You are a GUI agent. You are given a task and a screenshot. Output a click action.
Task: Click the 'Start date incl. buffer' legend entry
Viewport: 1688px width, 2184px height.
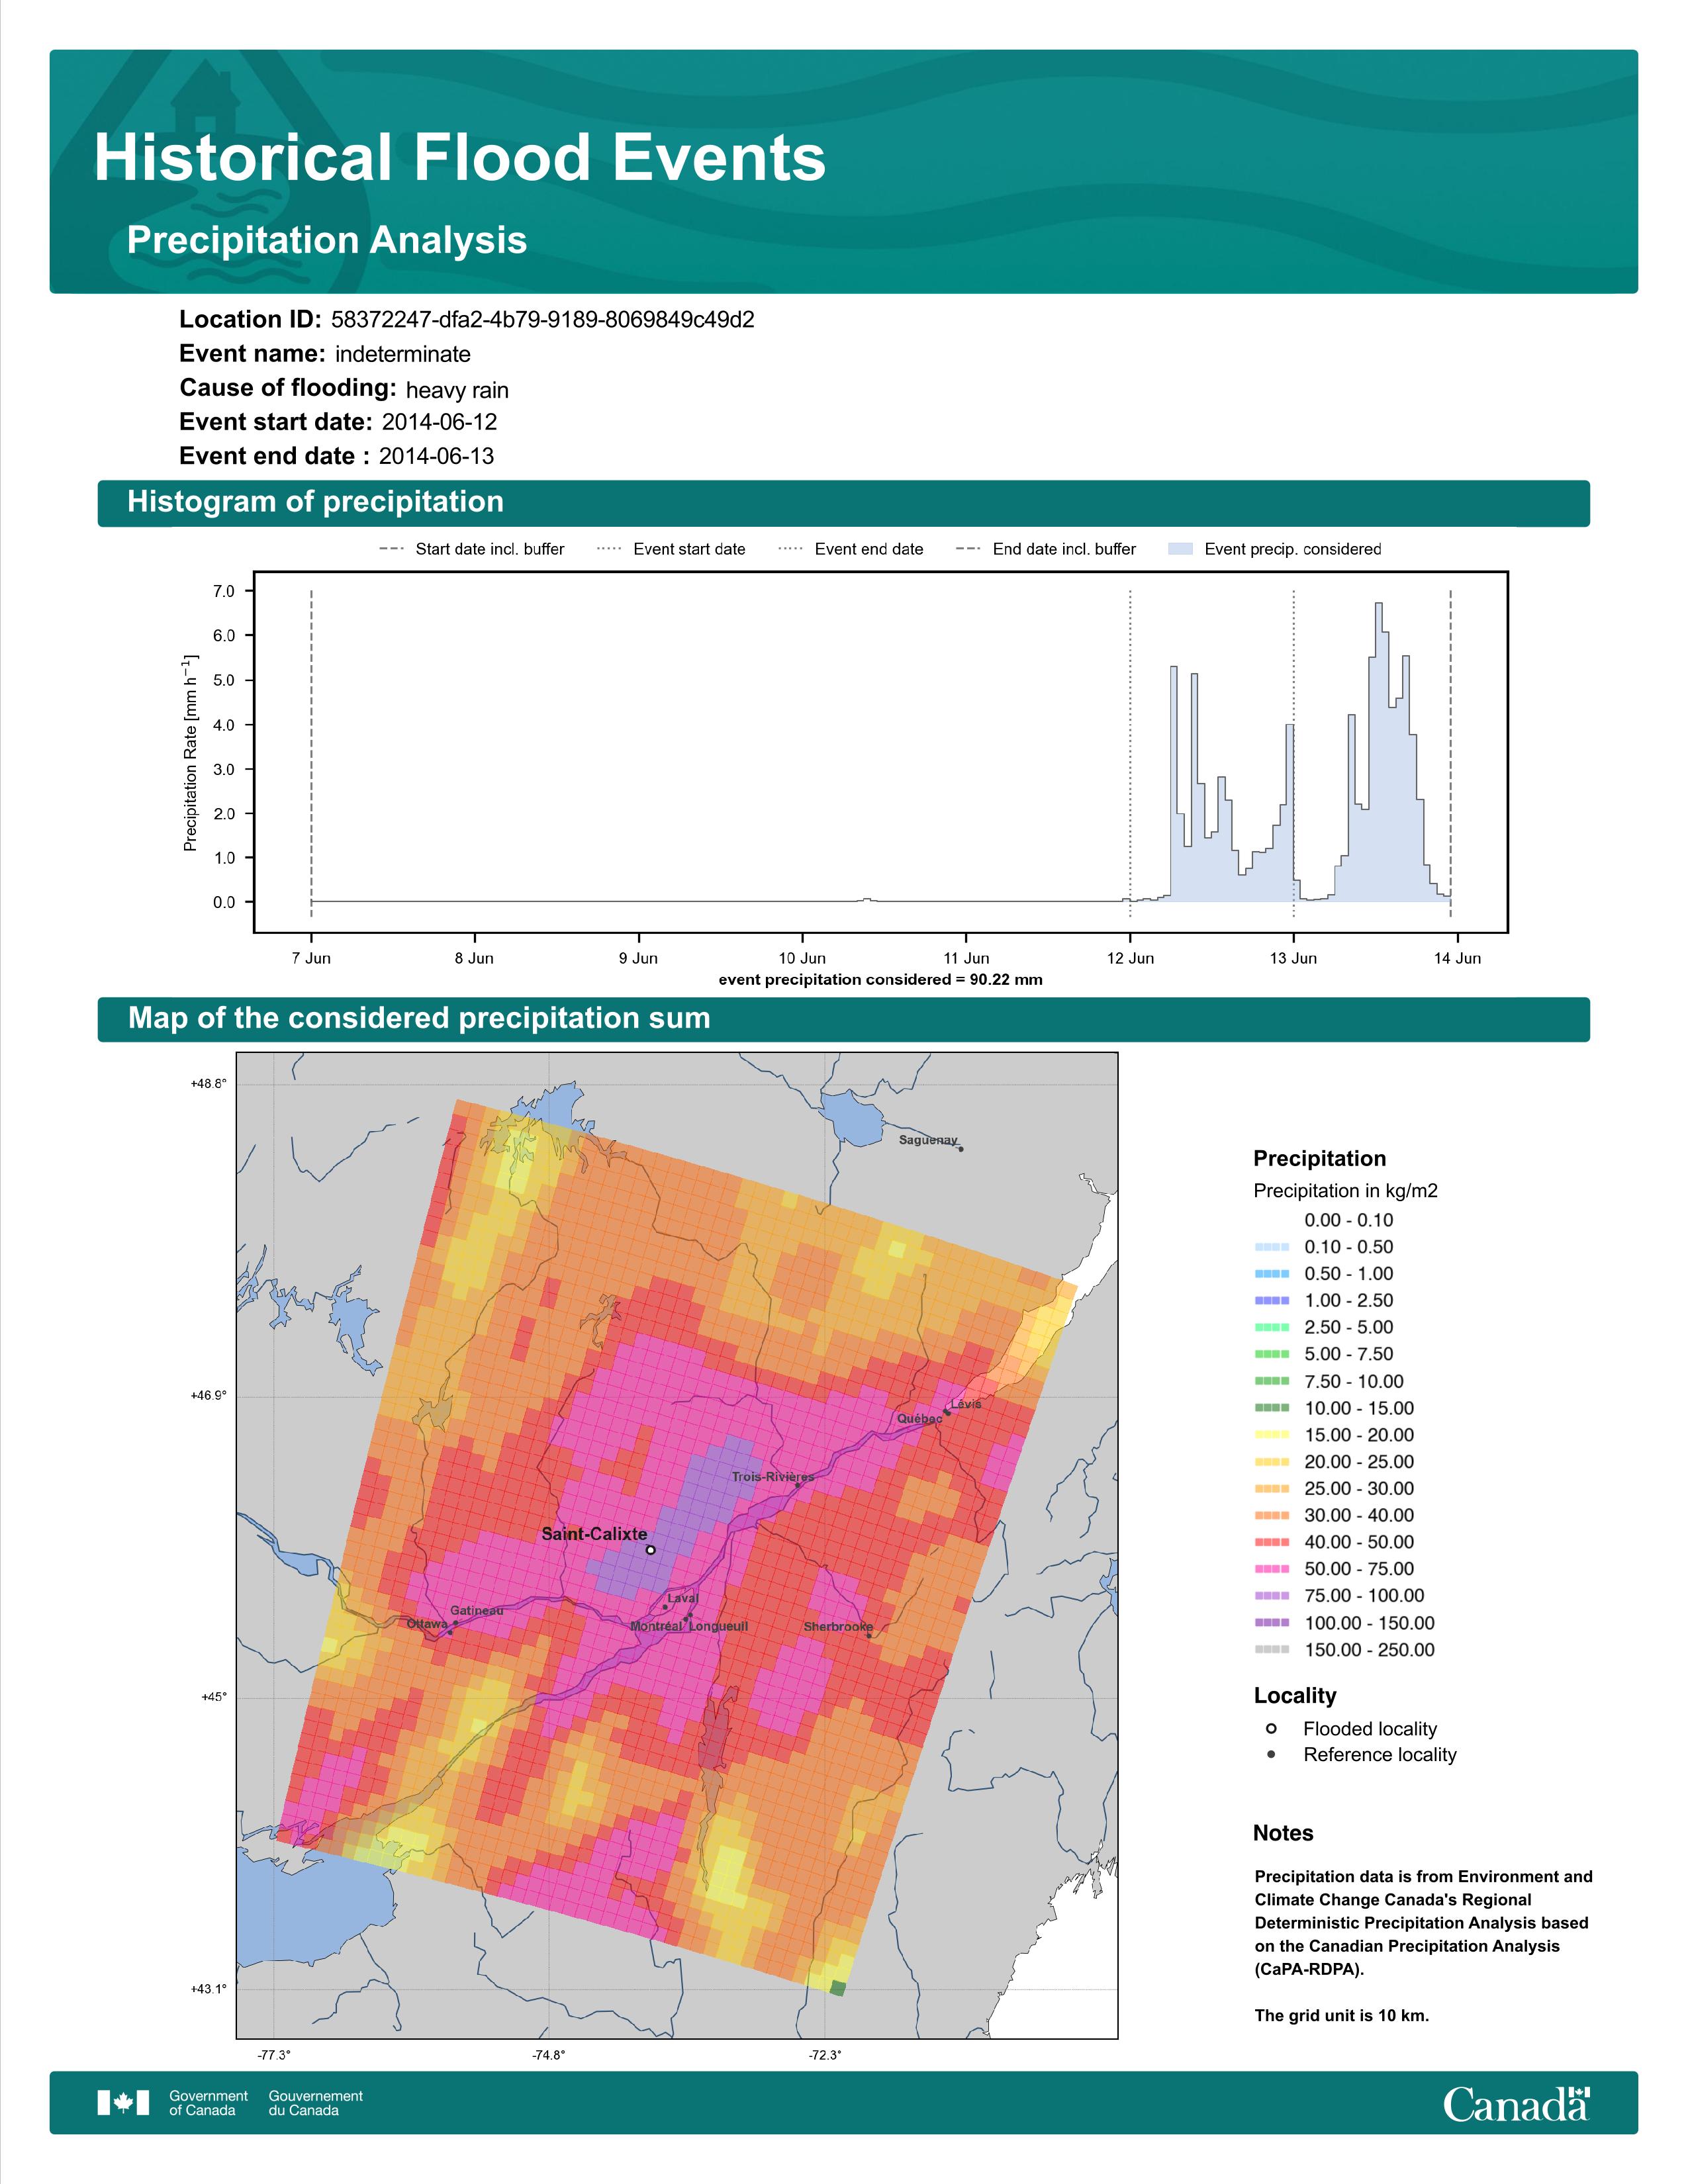(x=472, y=549)
